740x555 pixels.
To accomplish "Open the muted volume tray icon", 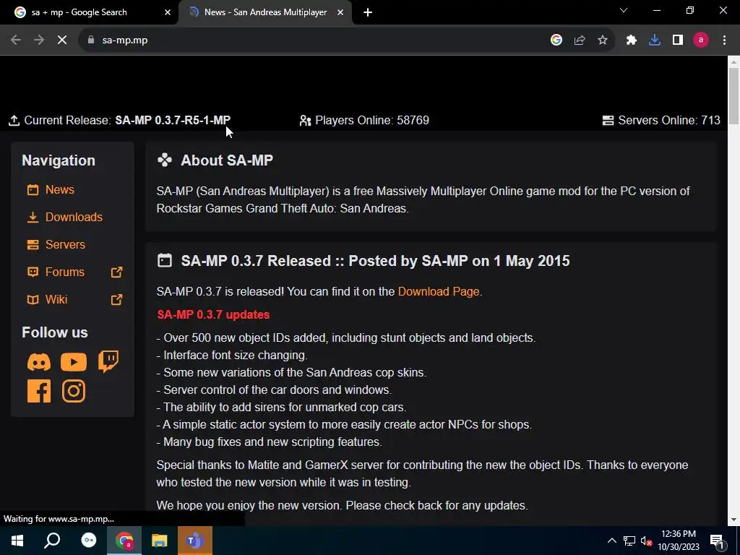I will [x=647, y=541].
